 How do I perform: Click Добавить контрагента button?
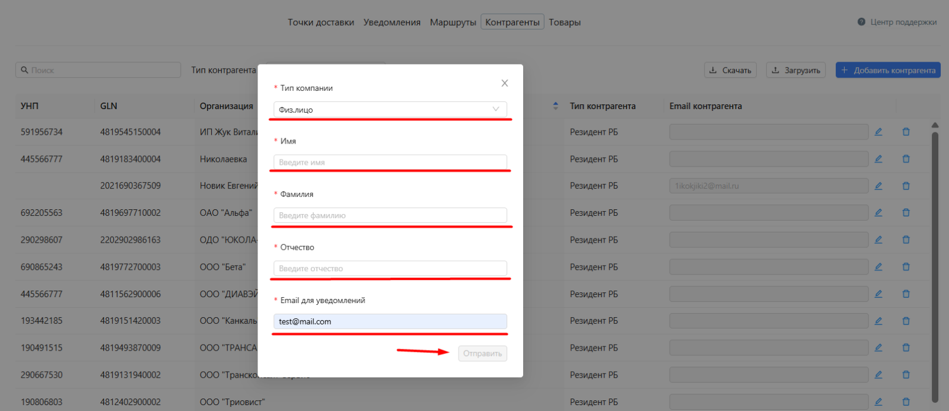tap(888, 70)
